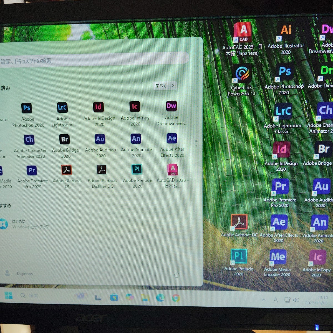Open Adobe Character Animator 2020 in Start menu

tap(30, 146)
